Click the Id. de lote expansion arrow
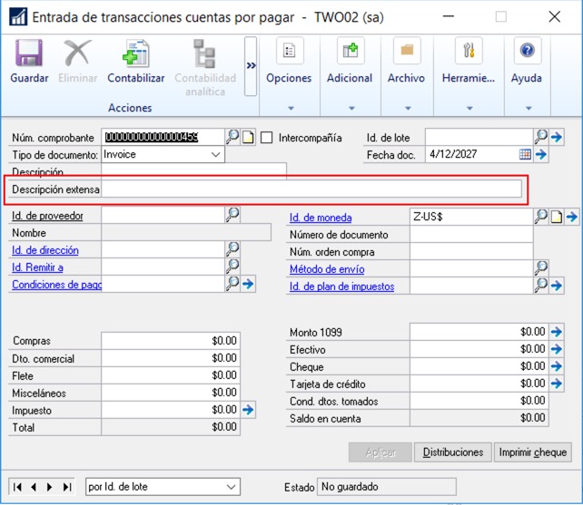The image size is (583, 505). [x=557, y=137]
